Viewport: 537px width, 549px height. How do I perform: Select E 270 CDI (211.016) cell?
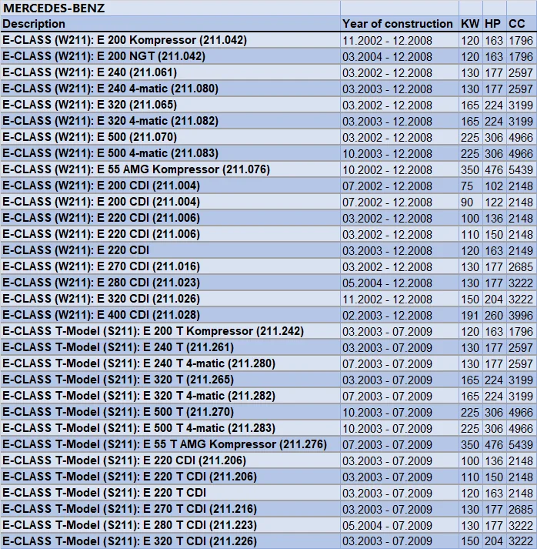click(x=170, y=266)
